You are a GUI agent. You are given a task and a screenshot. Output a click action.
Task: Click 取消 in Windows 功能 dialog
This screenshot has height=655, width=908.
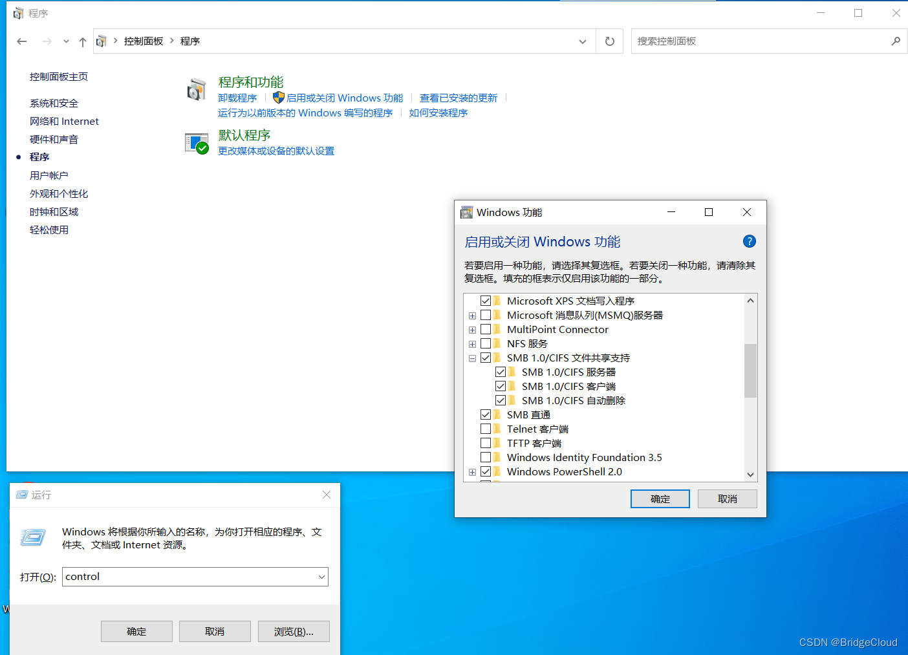click(728, 499)
